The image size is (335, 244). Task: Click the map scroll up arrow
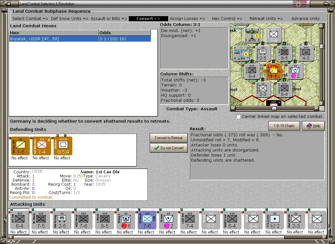pos(322,26)
